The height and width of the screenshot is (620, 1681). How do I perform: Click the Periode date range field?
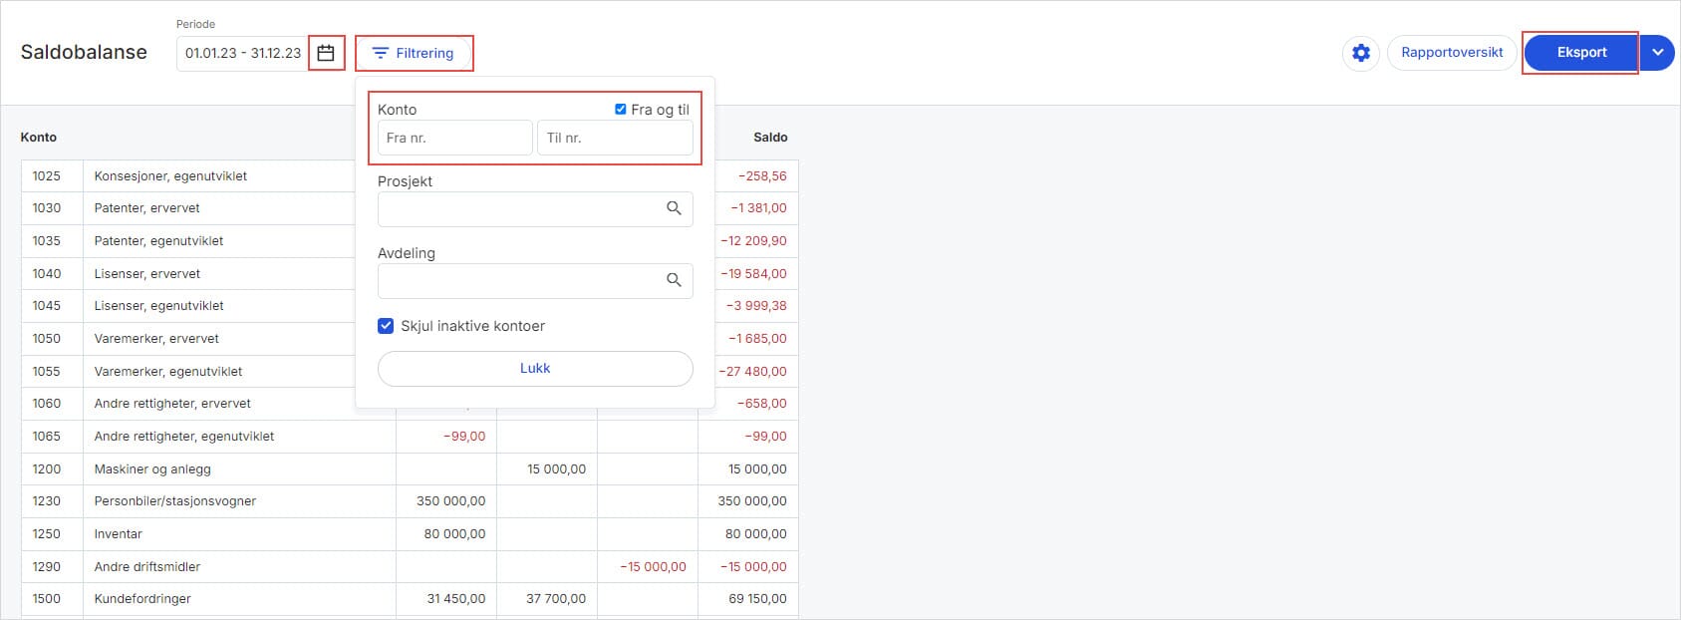coord(242,53)
